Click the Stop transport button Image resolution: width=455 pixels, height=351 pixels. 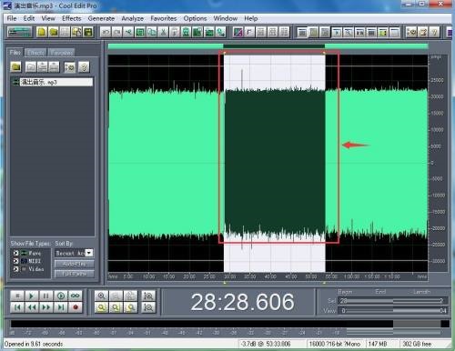click(17, 296)
